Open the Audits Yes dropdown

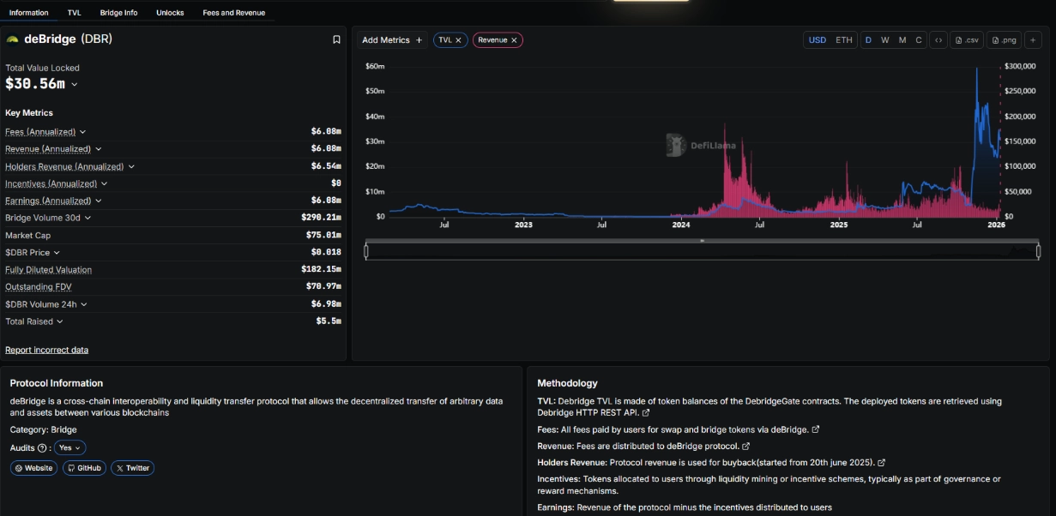point(69,448)
